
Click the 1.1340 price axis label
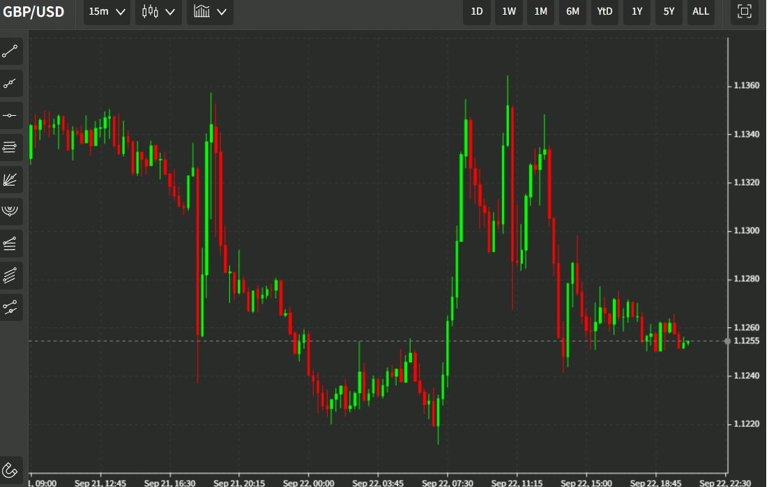pyautogui.click(x=746, y=134)
